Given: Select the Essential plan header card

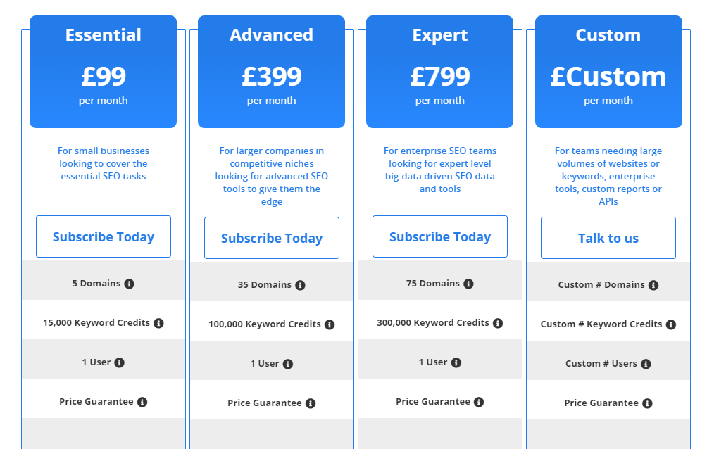Looking at the screenshot, I should [103, 70].
